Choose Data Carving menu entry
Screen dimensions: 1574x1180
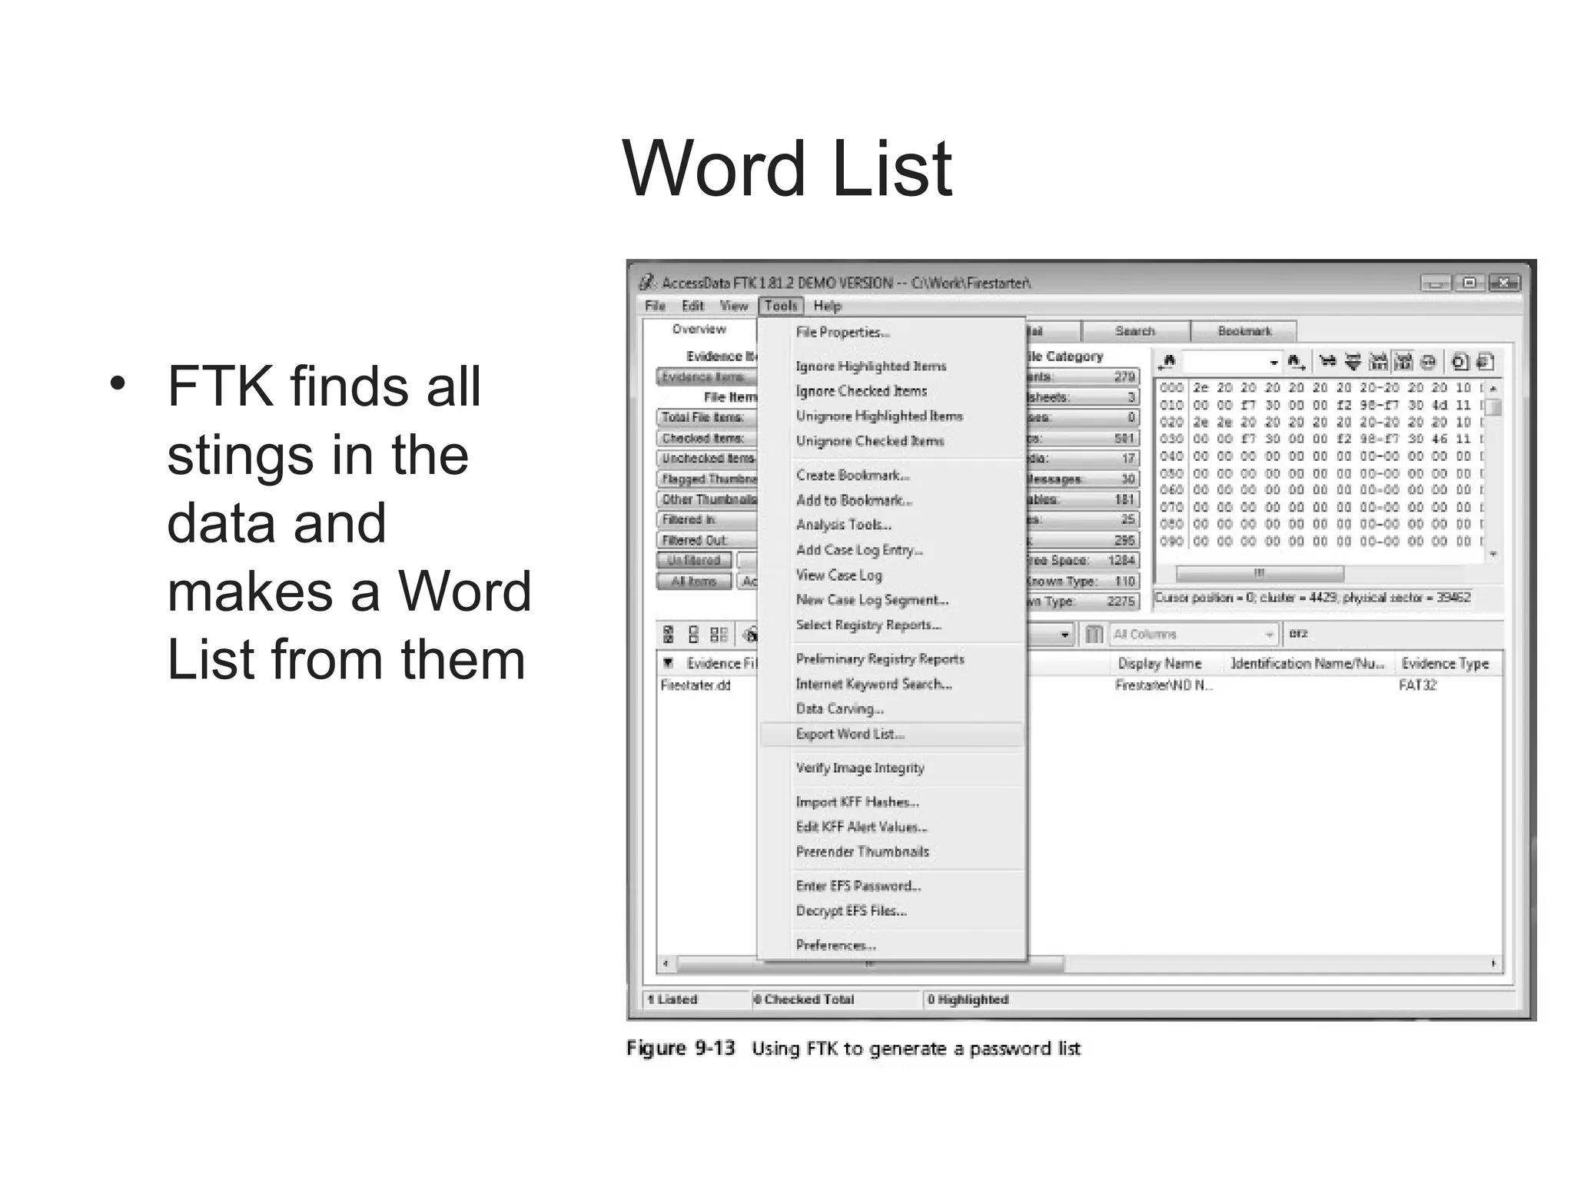[x=892, y=709]
